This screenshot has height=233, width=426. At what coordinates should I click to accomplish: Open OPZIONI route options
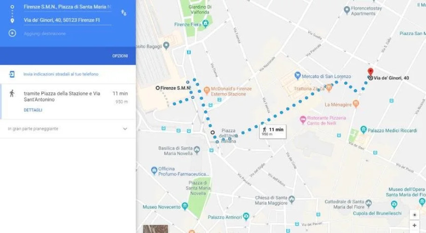click(120, 56)
